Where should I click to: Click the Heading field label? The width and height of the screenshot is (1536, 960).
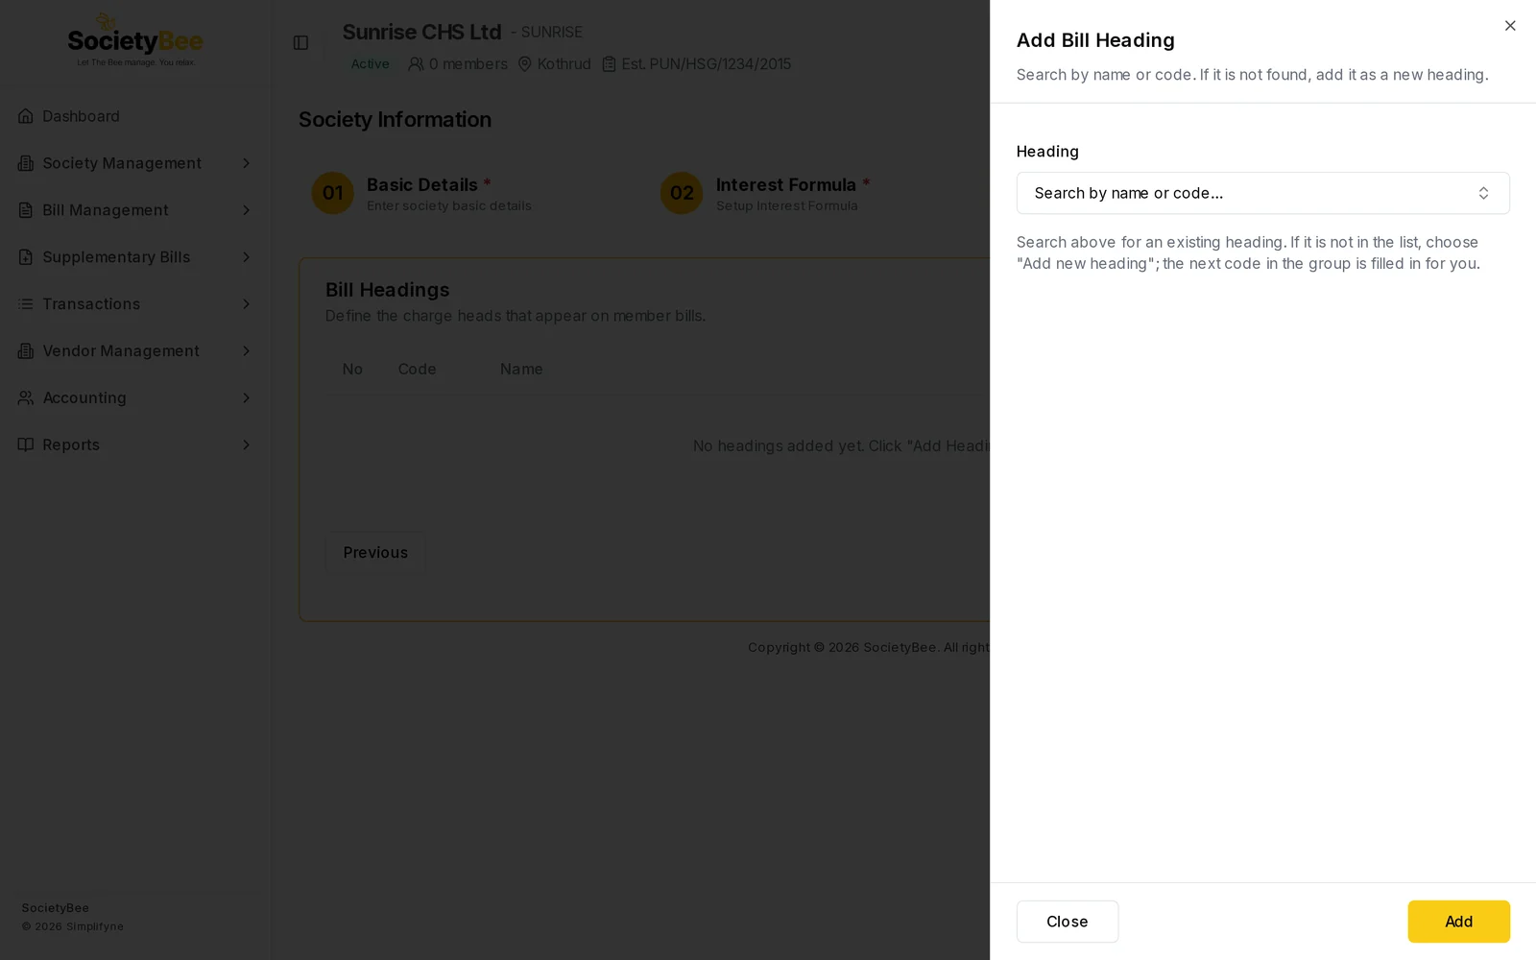[1047, 152]
